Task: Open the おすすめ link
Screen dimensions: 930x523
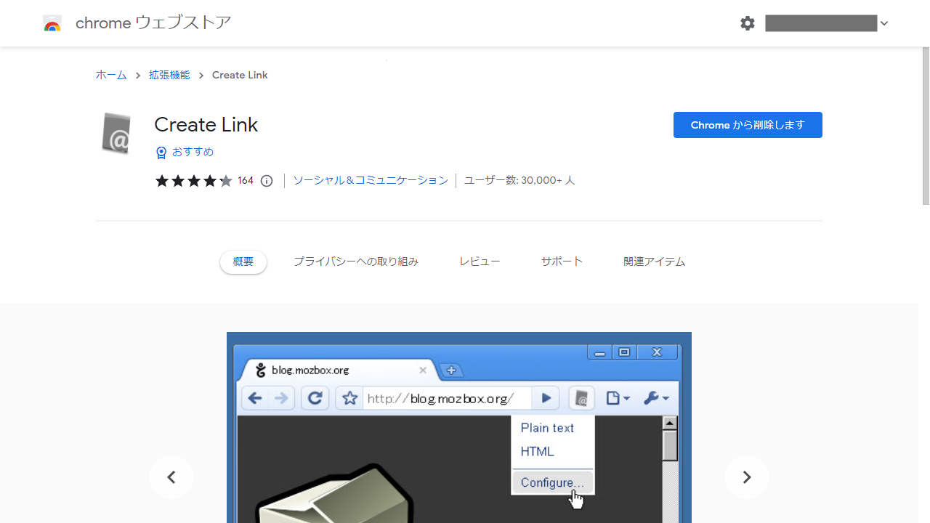Action: point(193,152)
